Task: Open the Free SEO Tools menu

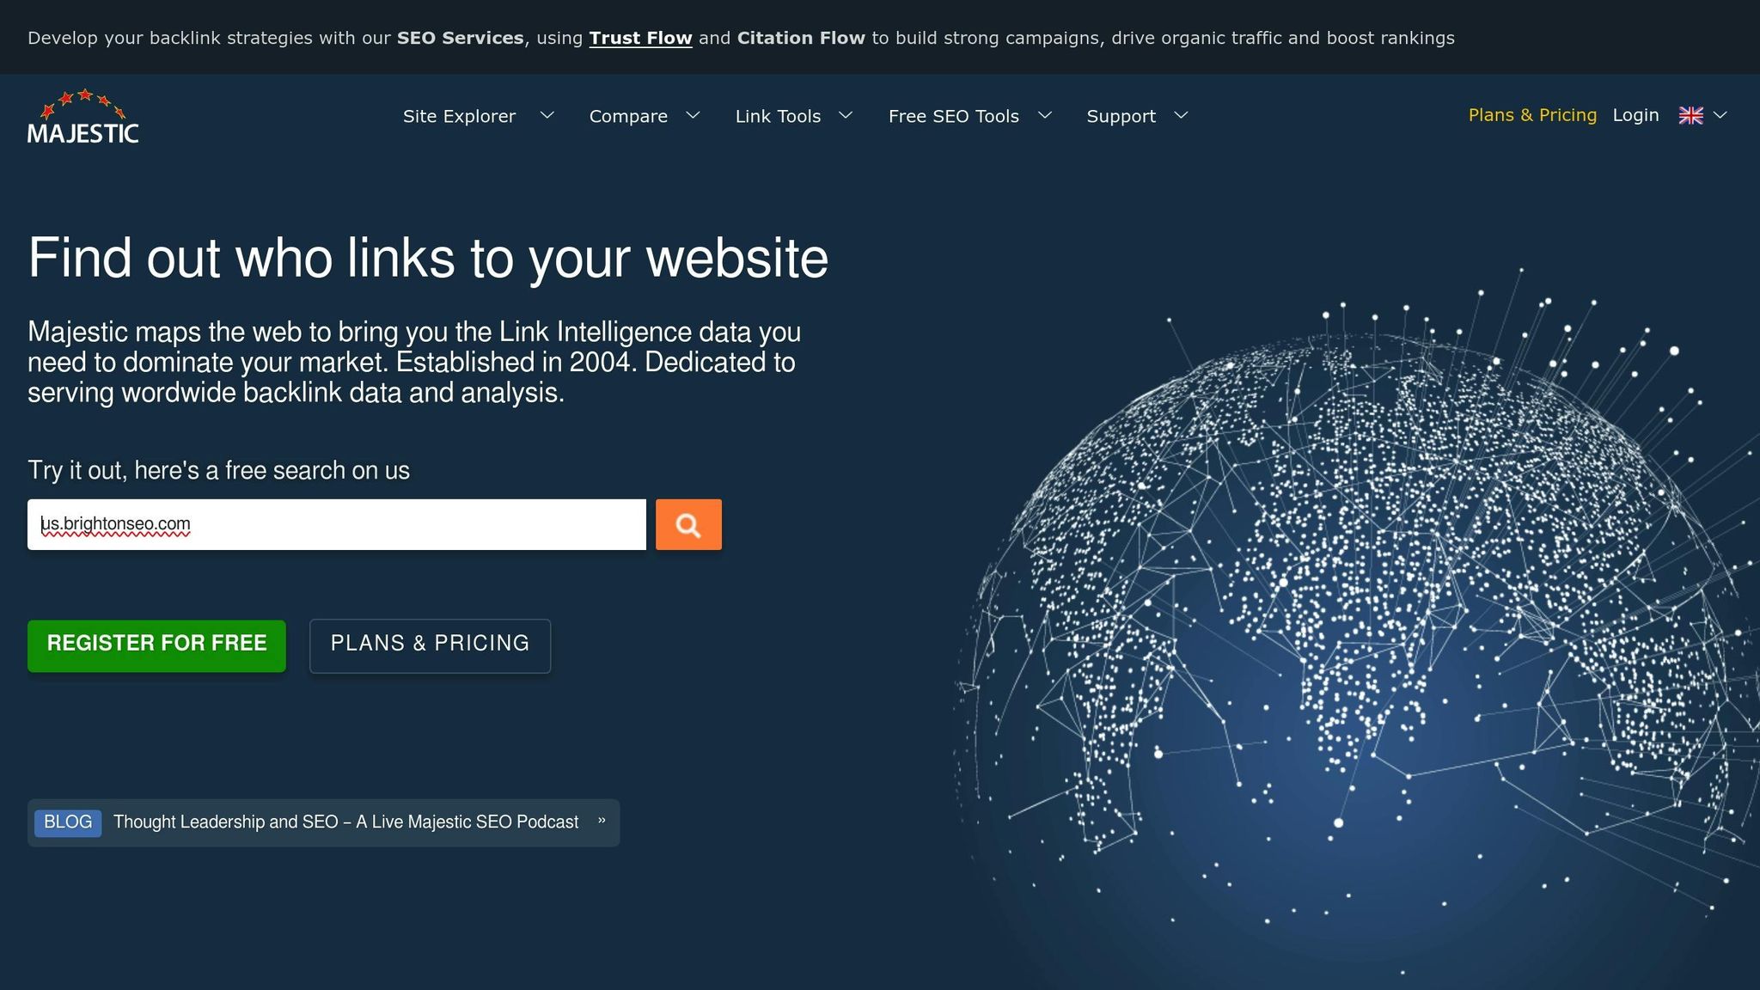Action: point(953,116)
